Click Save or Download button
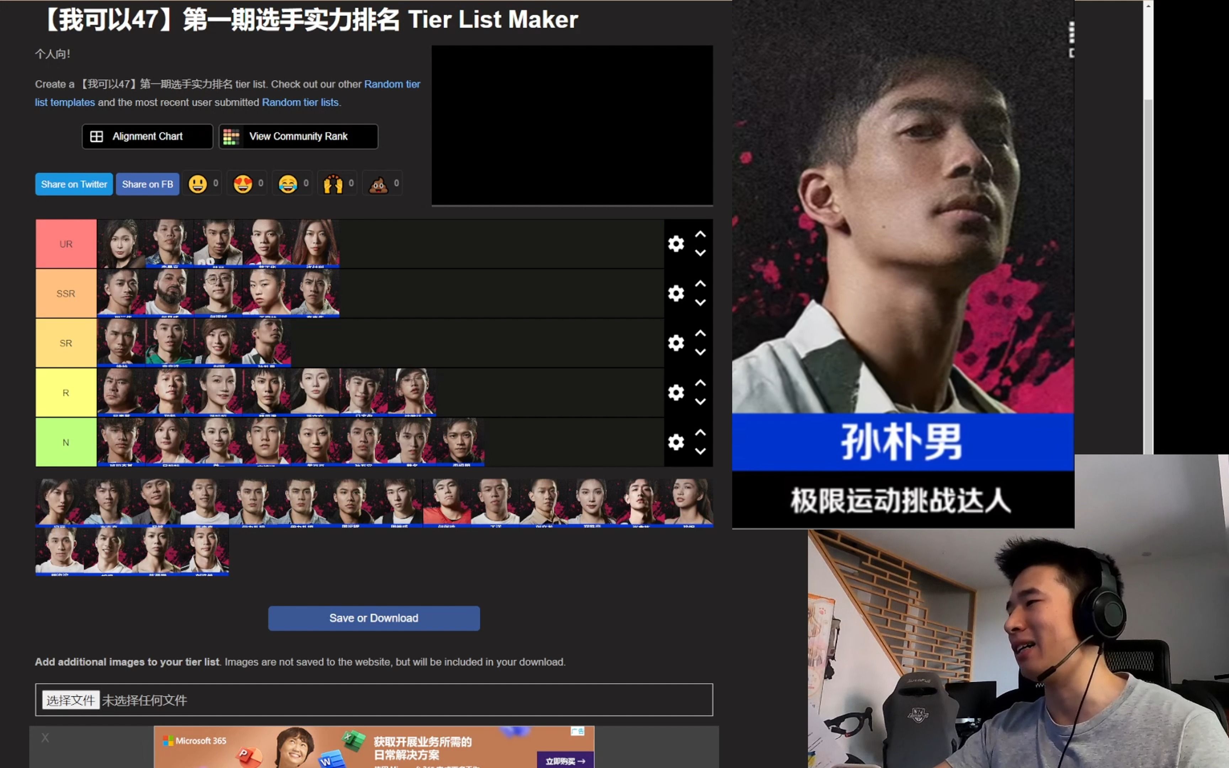This screenshot has width=1229, height=768. 374,618
